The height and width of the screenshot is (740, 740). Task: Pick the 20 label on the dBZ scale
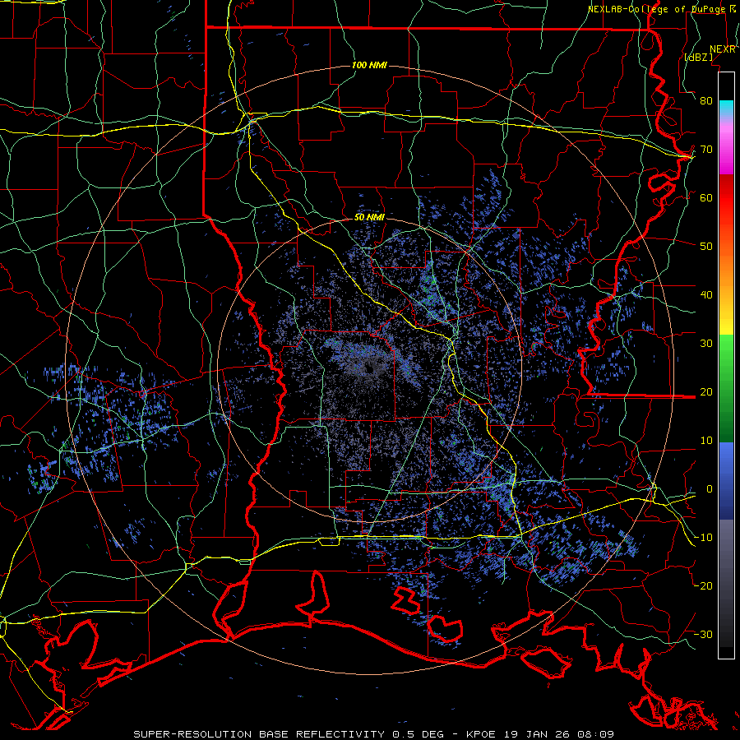pyautogui.click(x=706, y=392)
